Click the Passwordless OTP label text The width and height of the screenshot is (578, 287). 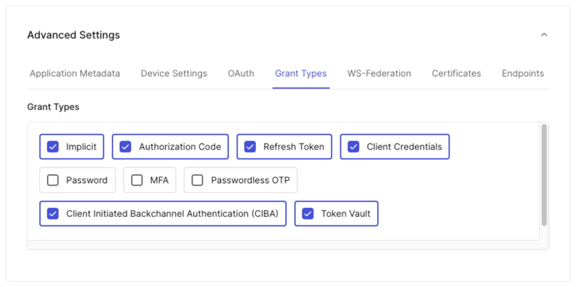250,180
